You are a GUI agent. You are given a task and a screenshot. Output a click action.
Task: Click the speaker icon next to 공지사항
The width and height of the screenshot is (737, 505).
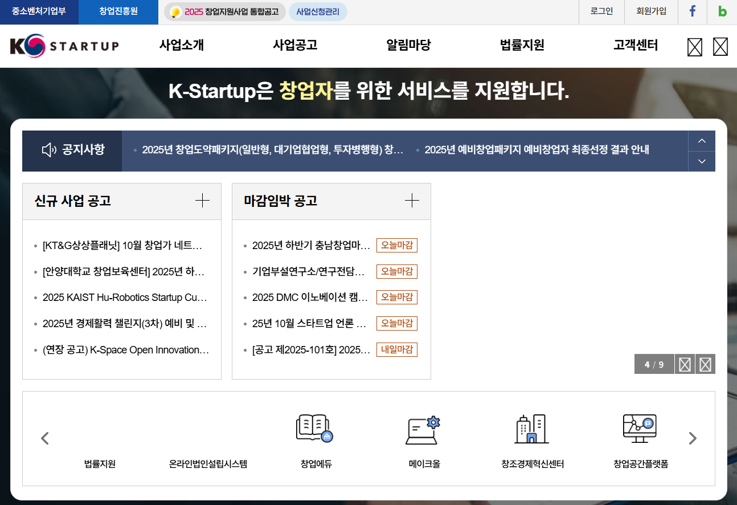tap(47, 150)
